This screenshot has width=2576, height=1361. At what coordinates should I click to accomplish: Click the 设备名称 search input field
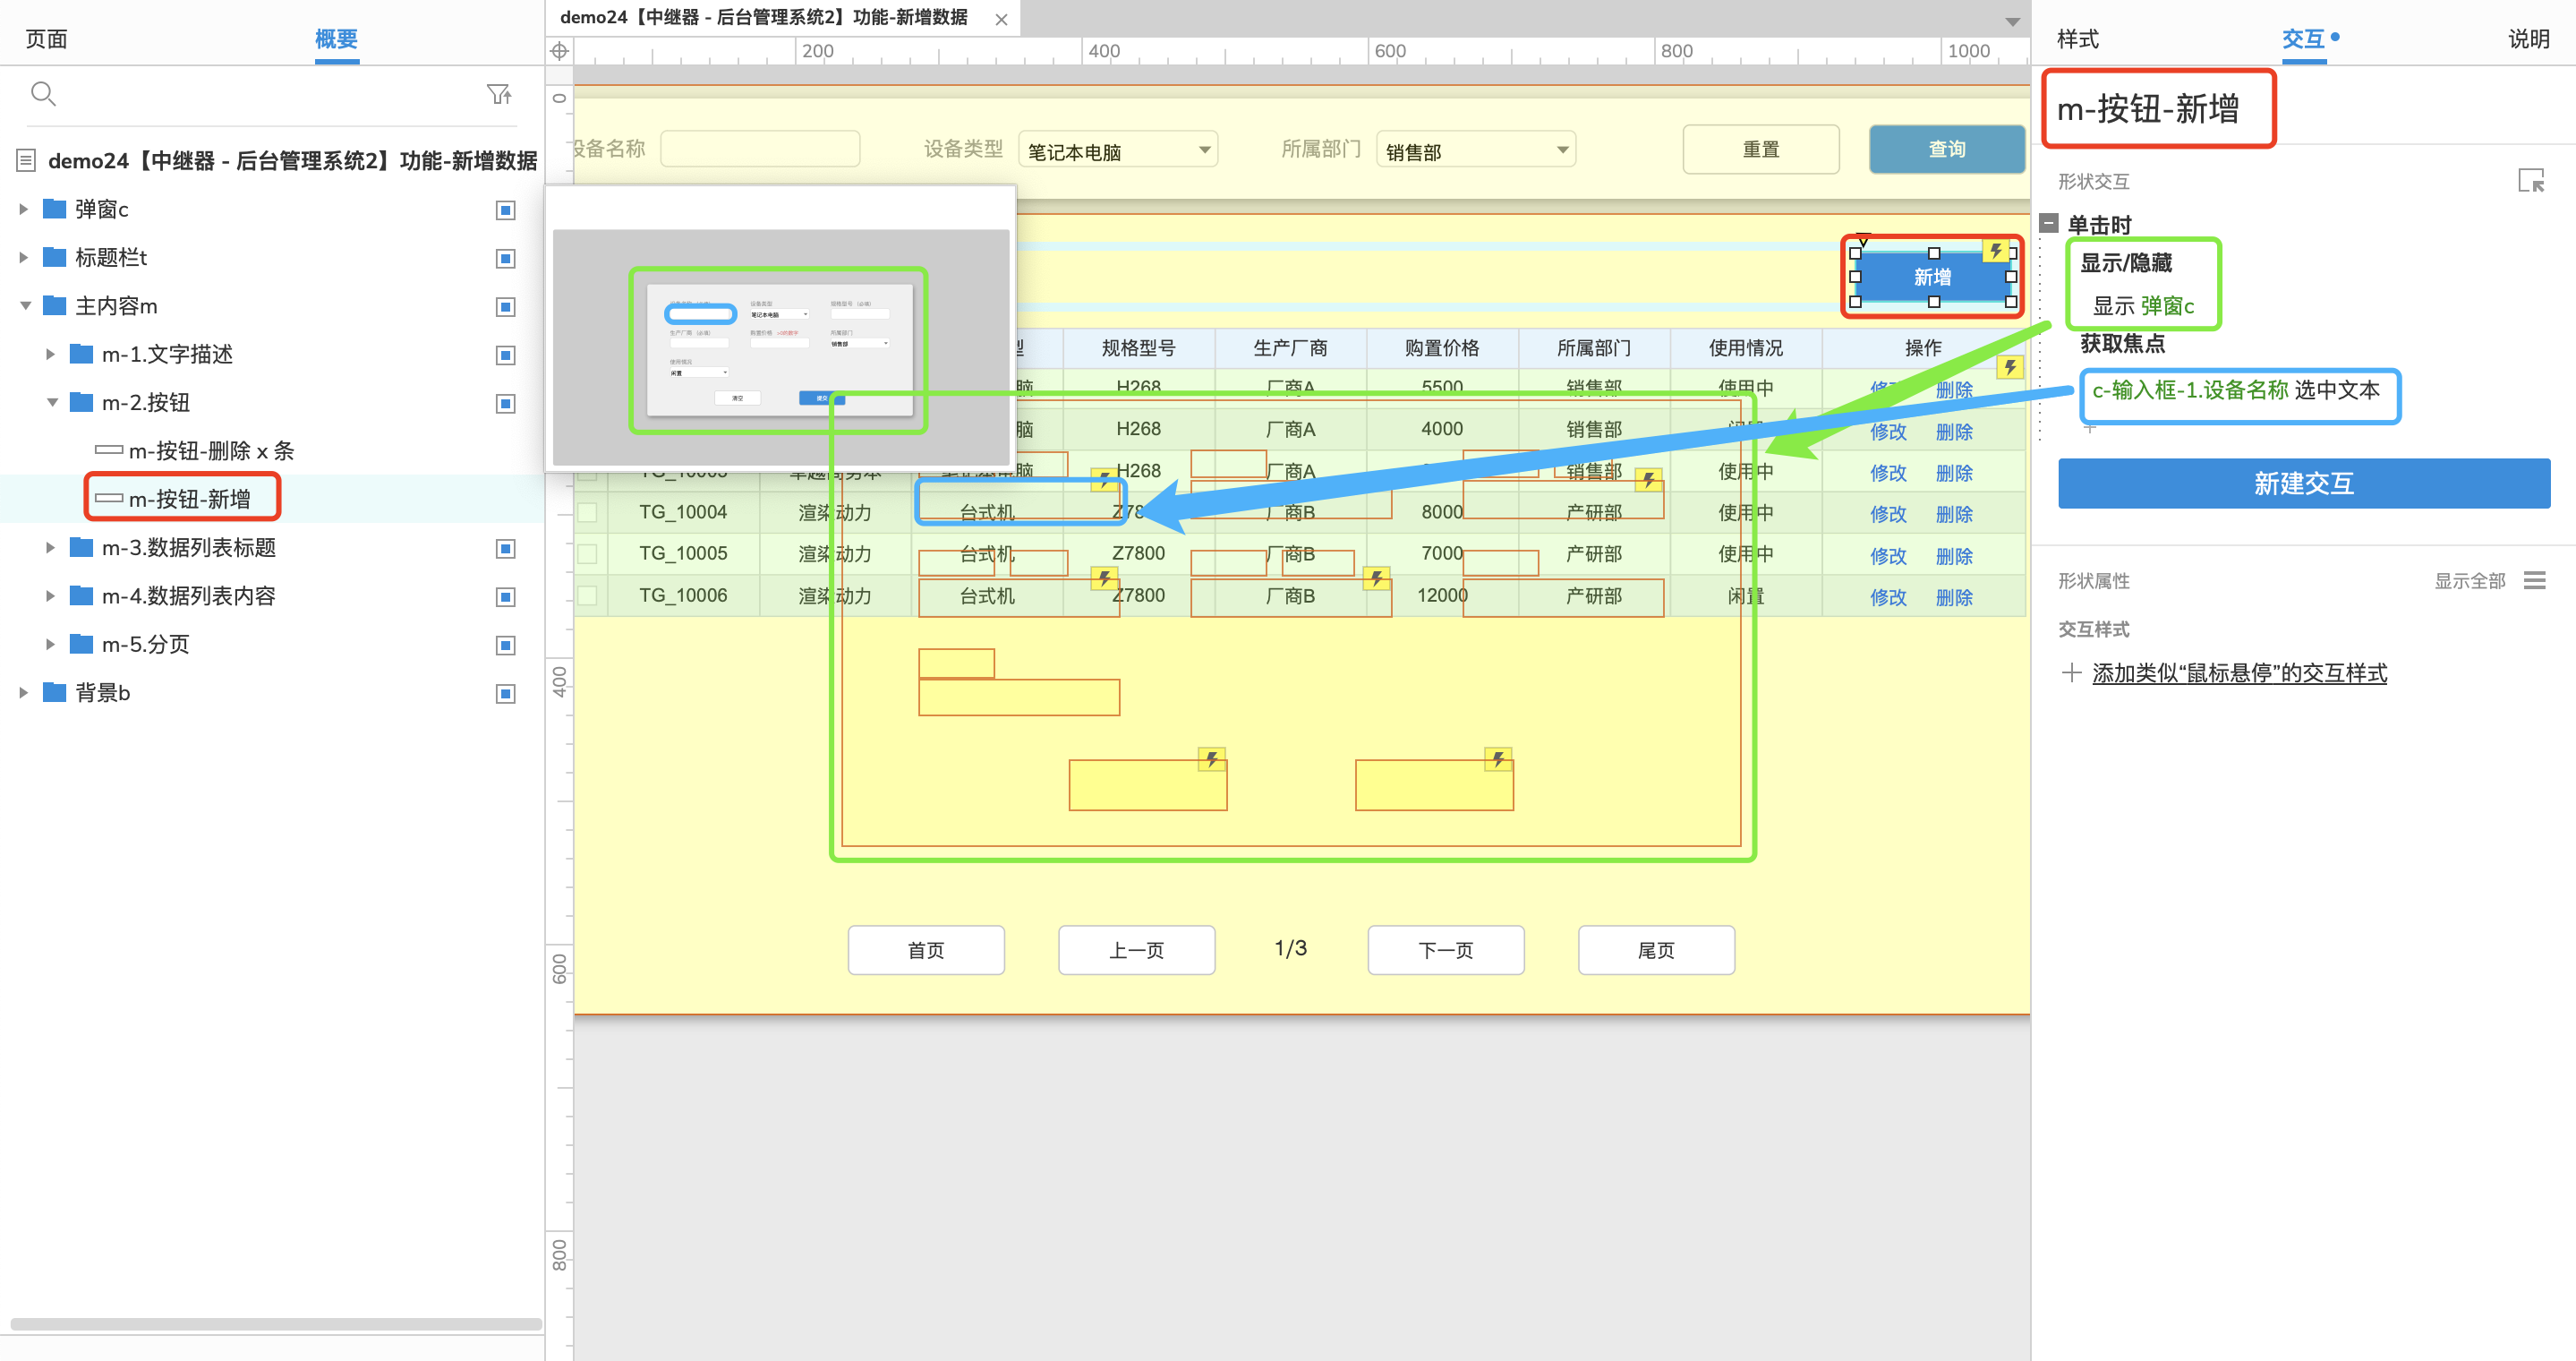tap(760, 149)
